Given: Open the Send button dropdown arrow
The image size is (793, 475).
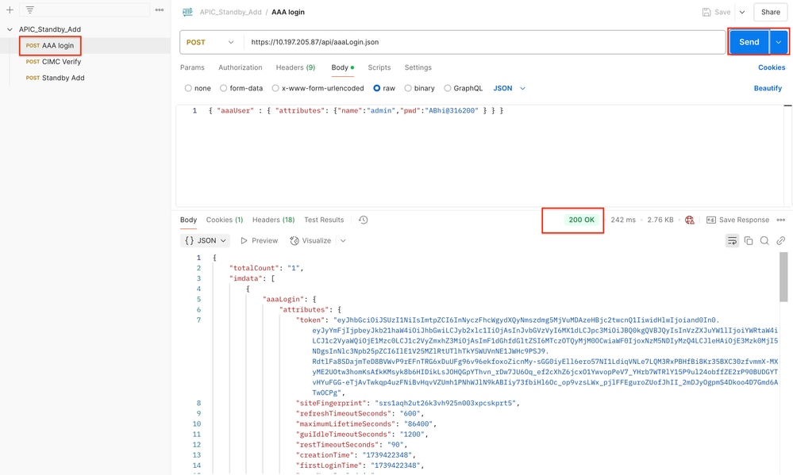Looking at the screenshot, I should 779,43.
